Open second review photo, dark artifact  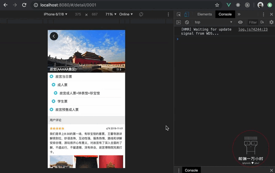pos(86,162)
